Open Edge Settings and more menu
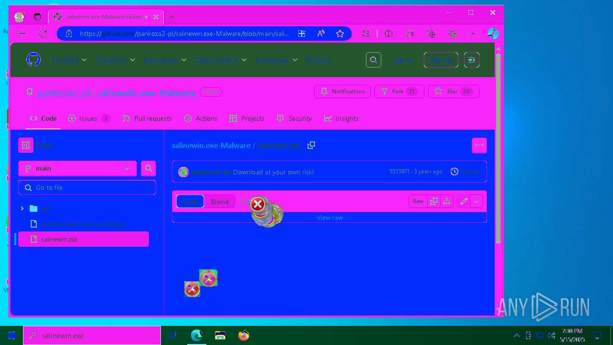Image resolution: width=613 pixels, height=345 pixels. pyautogui.click(x=473, y=34)
